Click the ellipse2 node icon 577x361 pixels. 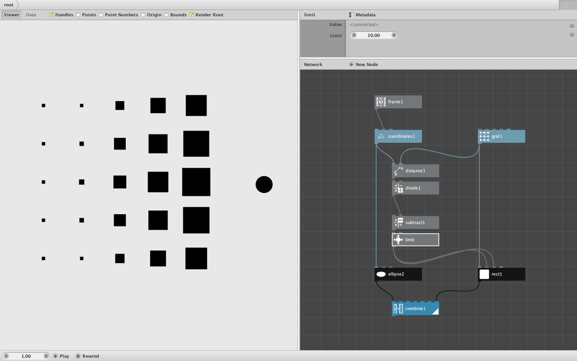tap(381, 274)
